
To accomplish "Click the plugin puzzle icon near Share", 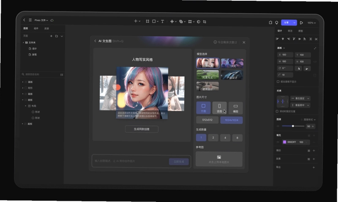I will (x=270, y=22).
